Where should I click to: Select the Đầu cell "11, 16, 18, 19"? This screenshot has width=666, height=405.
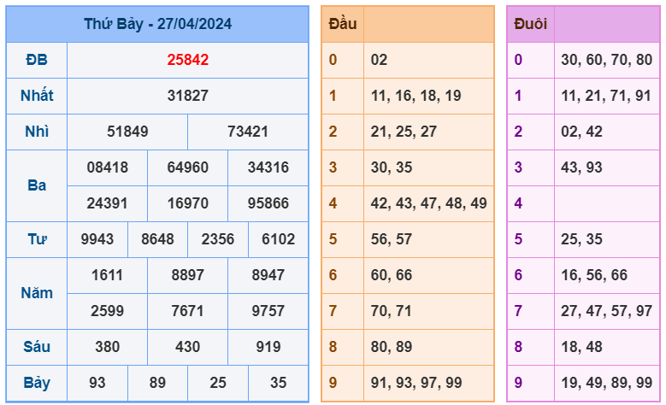416,96
